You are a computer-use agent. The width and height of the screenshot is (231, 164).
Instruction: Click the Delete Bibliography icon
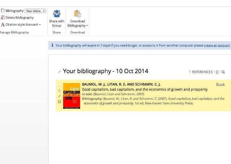(3, 18)
